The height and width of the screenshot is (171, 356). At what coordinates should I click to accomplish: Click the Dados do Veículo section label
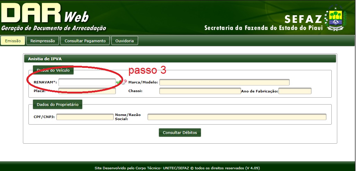53,70
